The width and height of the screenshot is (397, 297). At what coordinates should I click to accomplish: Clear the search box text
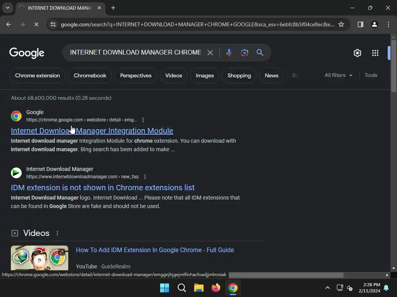coord(210,53)
